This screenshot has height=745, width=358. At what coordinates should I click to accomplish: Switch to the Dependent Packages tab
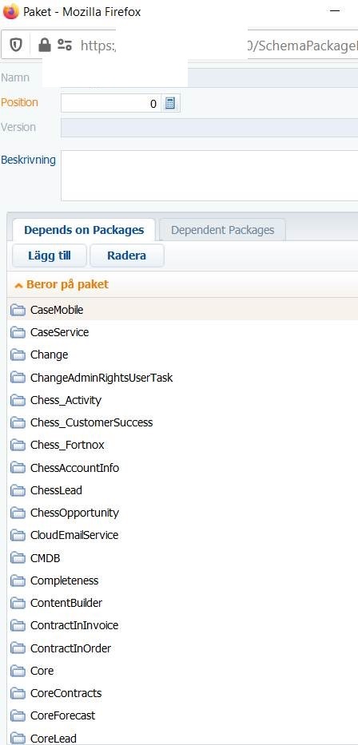[222, 230]
